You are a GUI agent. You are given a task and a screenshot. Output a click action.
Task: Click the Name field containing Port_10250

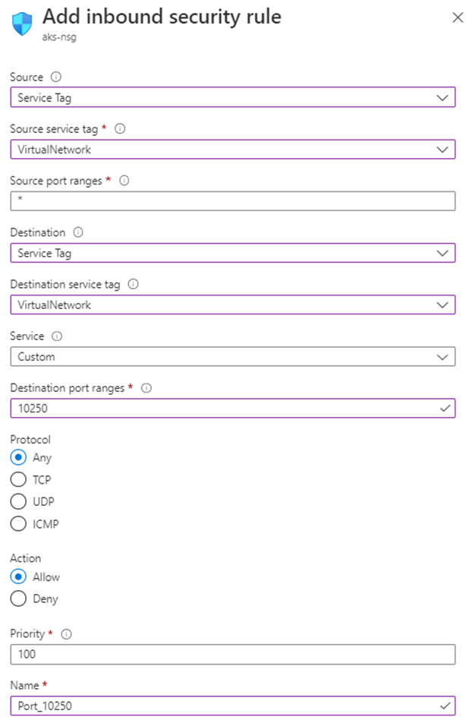pos(228,705)
